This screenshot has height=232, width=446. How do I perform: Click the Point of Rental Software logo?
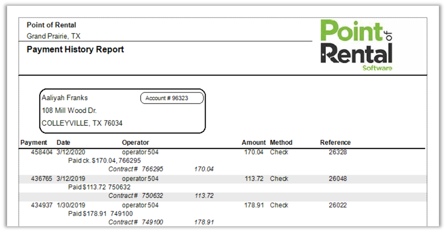click(356, 45)
